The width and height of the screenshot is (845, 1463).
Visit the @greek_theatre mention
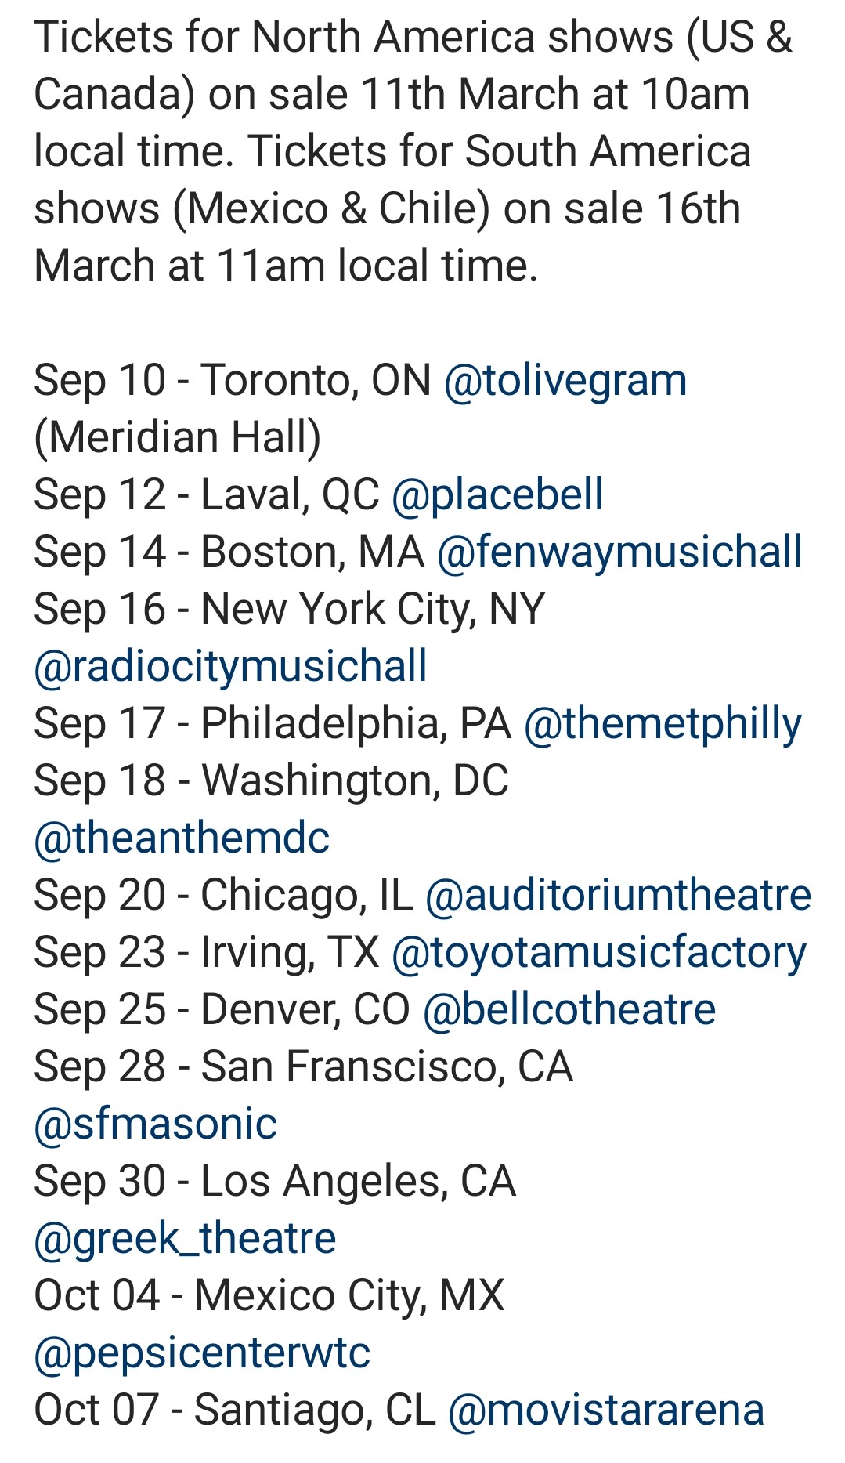point(185,1239)
